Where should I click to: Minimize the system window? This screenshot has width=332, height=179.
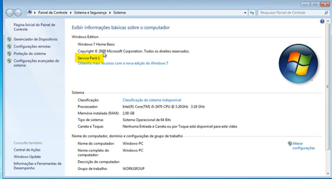[305, 4]
